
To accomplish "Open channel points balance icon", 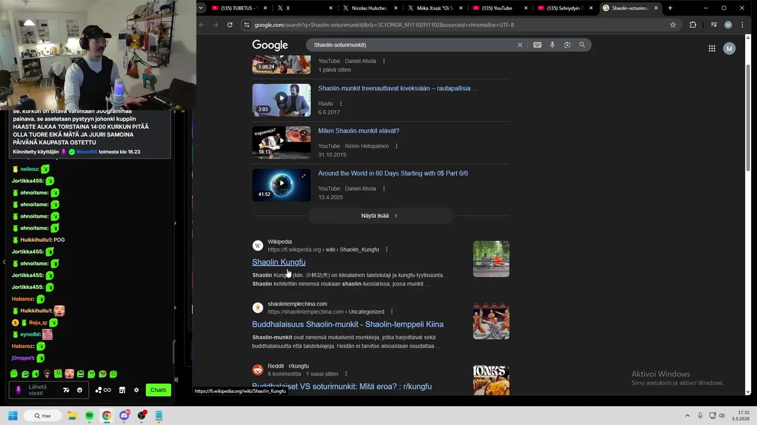I will pos(103,390).
